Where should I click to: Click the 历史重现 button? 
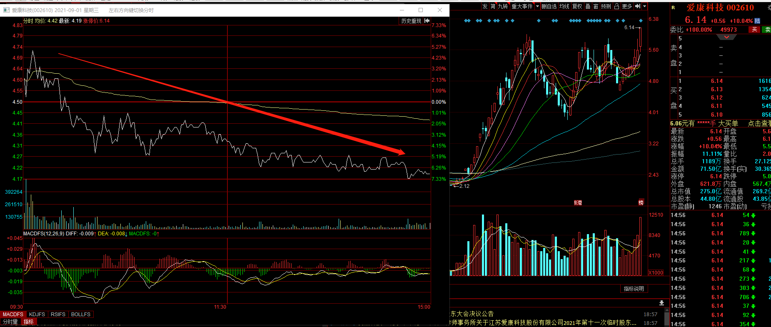[411, 21]
